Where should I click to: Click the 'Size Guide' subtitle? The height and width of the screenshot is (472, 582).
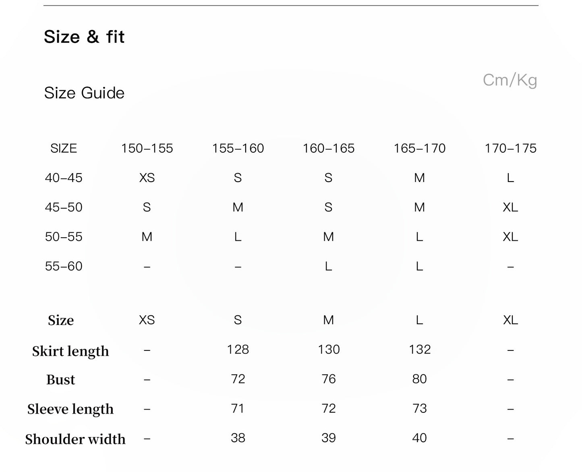84,93
